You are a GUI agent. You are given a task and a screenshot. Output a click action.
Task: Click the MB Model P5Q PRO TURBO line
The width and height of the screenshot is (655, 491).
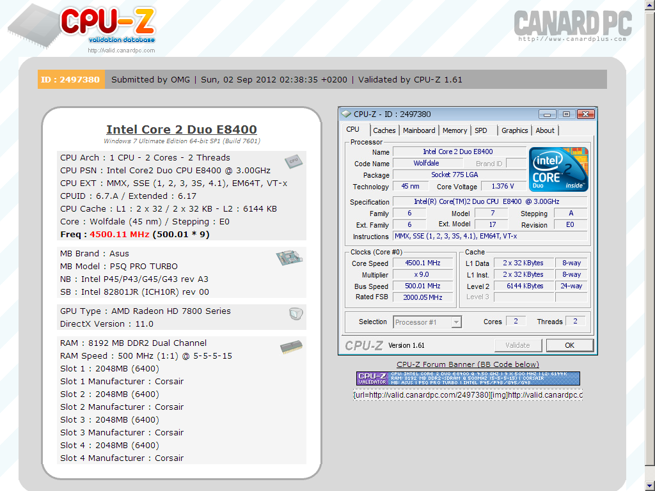pos(119,266)
